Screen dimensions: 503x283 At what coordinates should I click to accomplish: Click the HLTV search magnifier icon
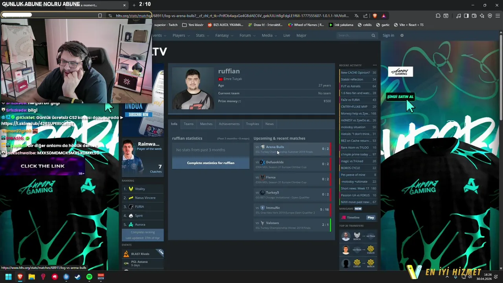(373, 35)
